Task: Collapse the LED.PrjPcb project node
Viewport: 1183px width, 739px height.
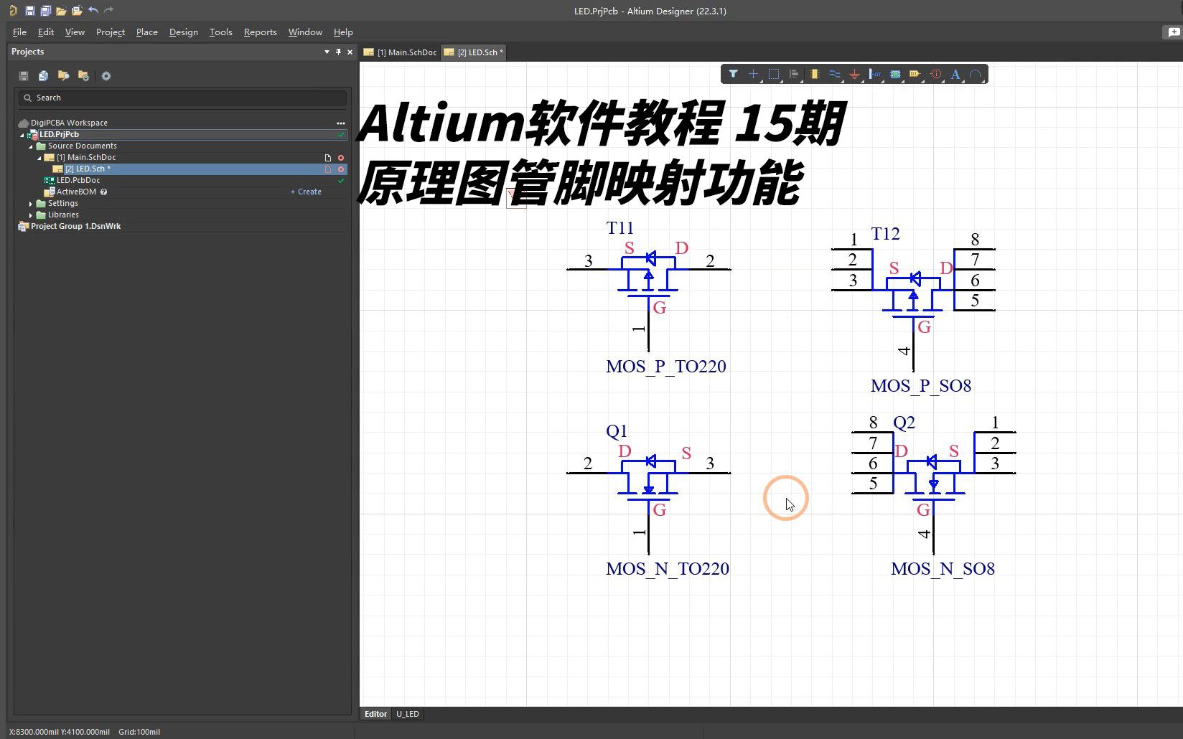Action: click(x=22, y=135)
